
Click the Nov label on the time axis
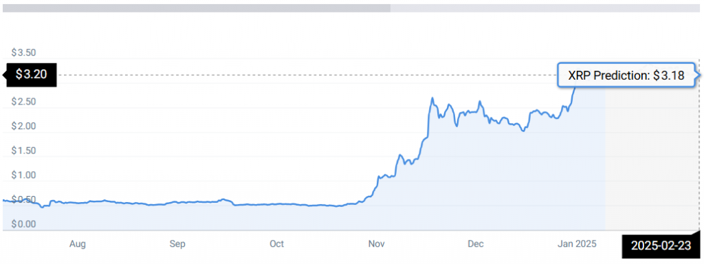click(x=377, y=244)
